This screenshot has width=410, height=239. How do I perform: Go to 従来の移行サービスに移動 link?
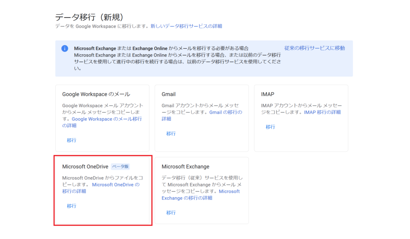(x=315, y=48)
